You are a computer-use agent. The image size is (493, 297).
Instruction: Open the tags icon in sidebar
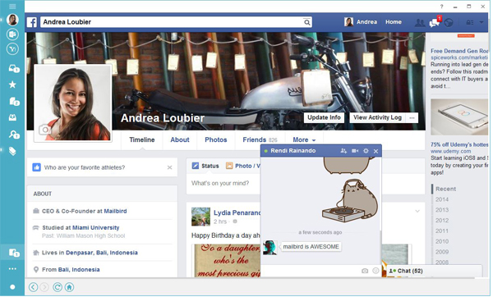pyautogui.click(x=12, y=151)
